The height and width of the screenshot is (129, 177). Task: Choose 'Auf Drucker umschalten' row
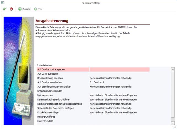[50, 82]
